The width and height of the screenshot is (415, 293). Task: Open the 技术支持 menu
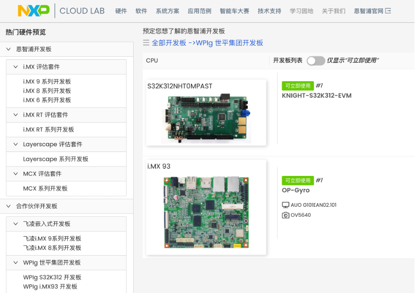pyautogui.click(x=269, y=11)
